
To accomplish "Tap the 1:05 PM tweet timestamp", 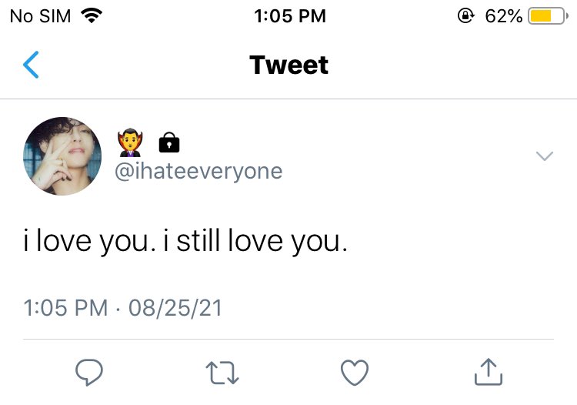I will coord(65,308).
